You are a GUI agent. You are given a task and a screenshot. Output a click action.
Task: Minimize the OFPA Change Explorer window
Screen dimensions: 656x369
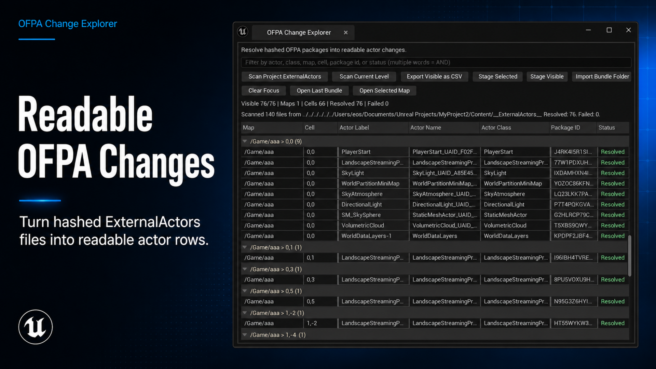[x=588, y=30]
